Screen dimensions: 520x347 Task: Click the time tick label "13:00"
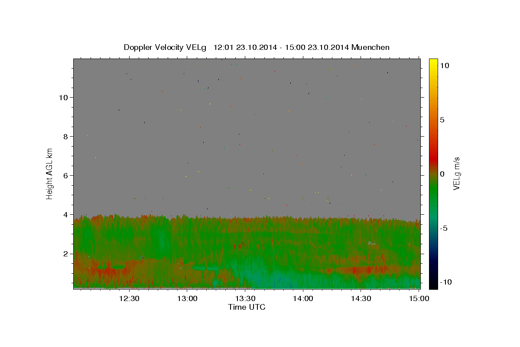tap(187, 298)
